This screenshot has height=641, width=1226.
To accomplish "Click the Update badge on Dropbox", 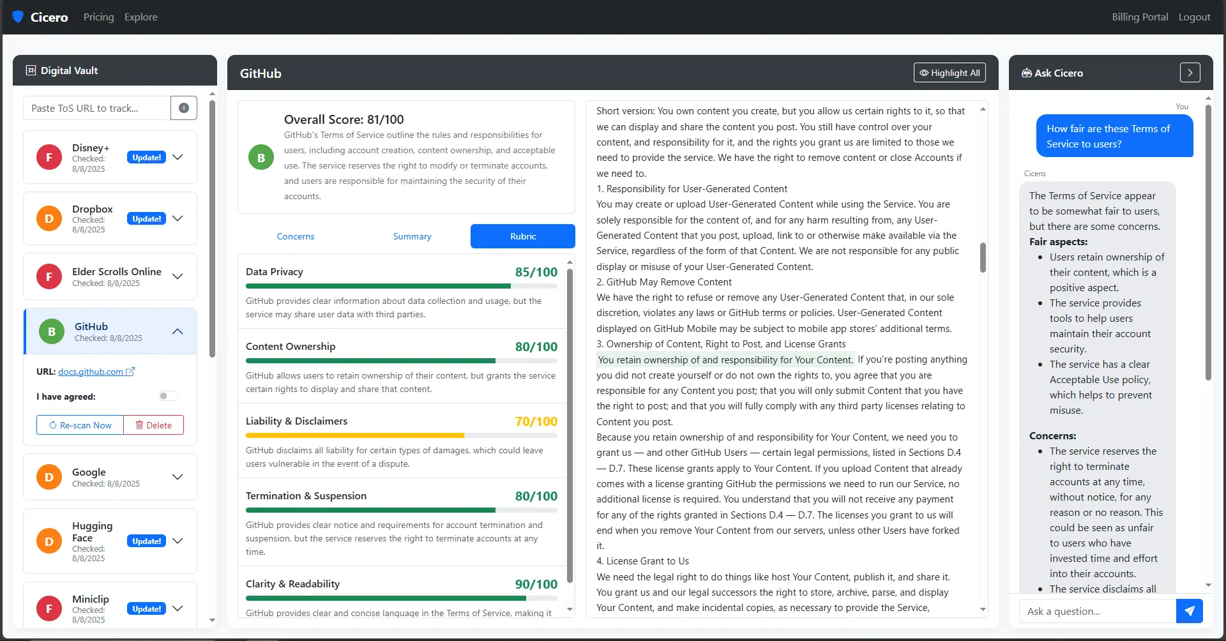I will 146,218.
